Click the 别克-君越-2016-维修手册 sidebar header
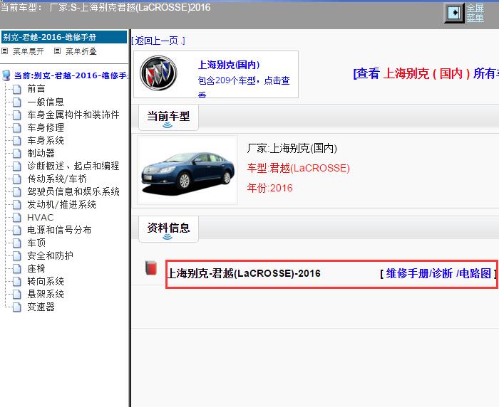The image size is (499, 407). (x=64, y=37)
